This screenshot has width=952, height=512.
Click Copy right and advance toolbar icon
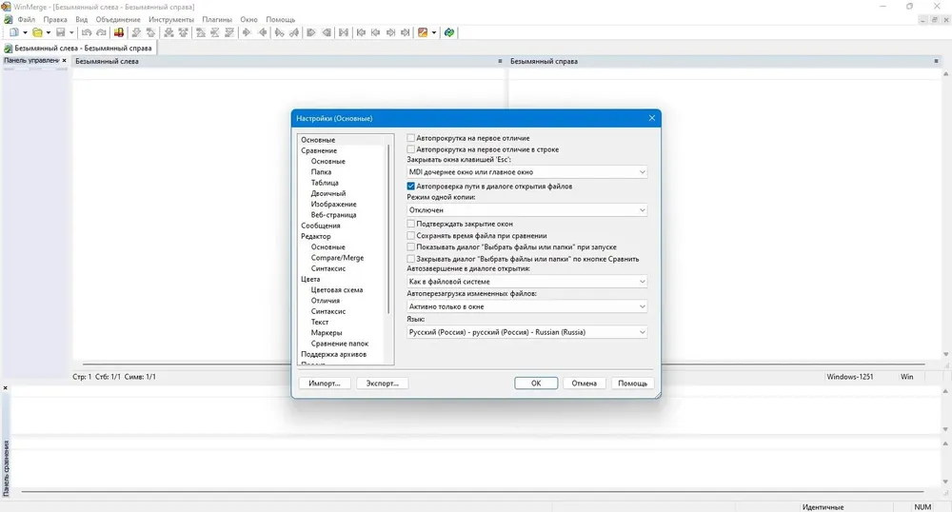pyautogui.click(x=279, y=32)
